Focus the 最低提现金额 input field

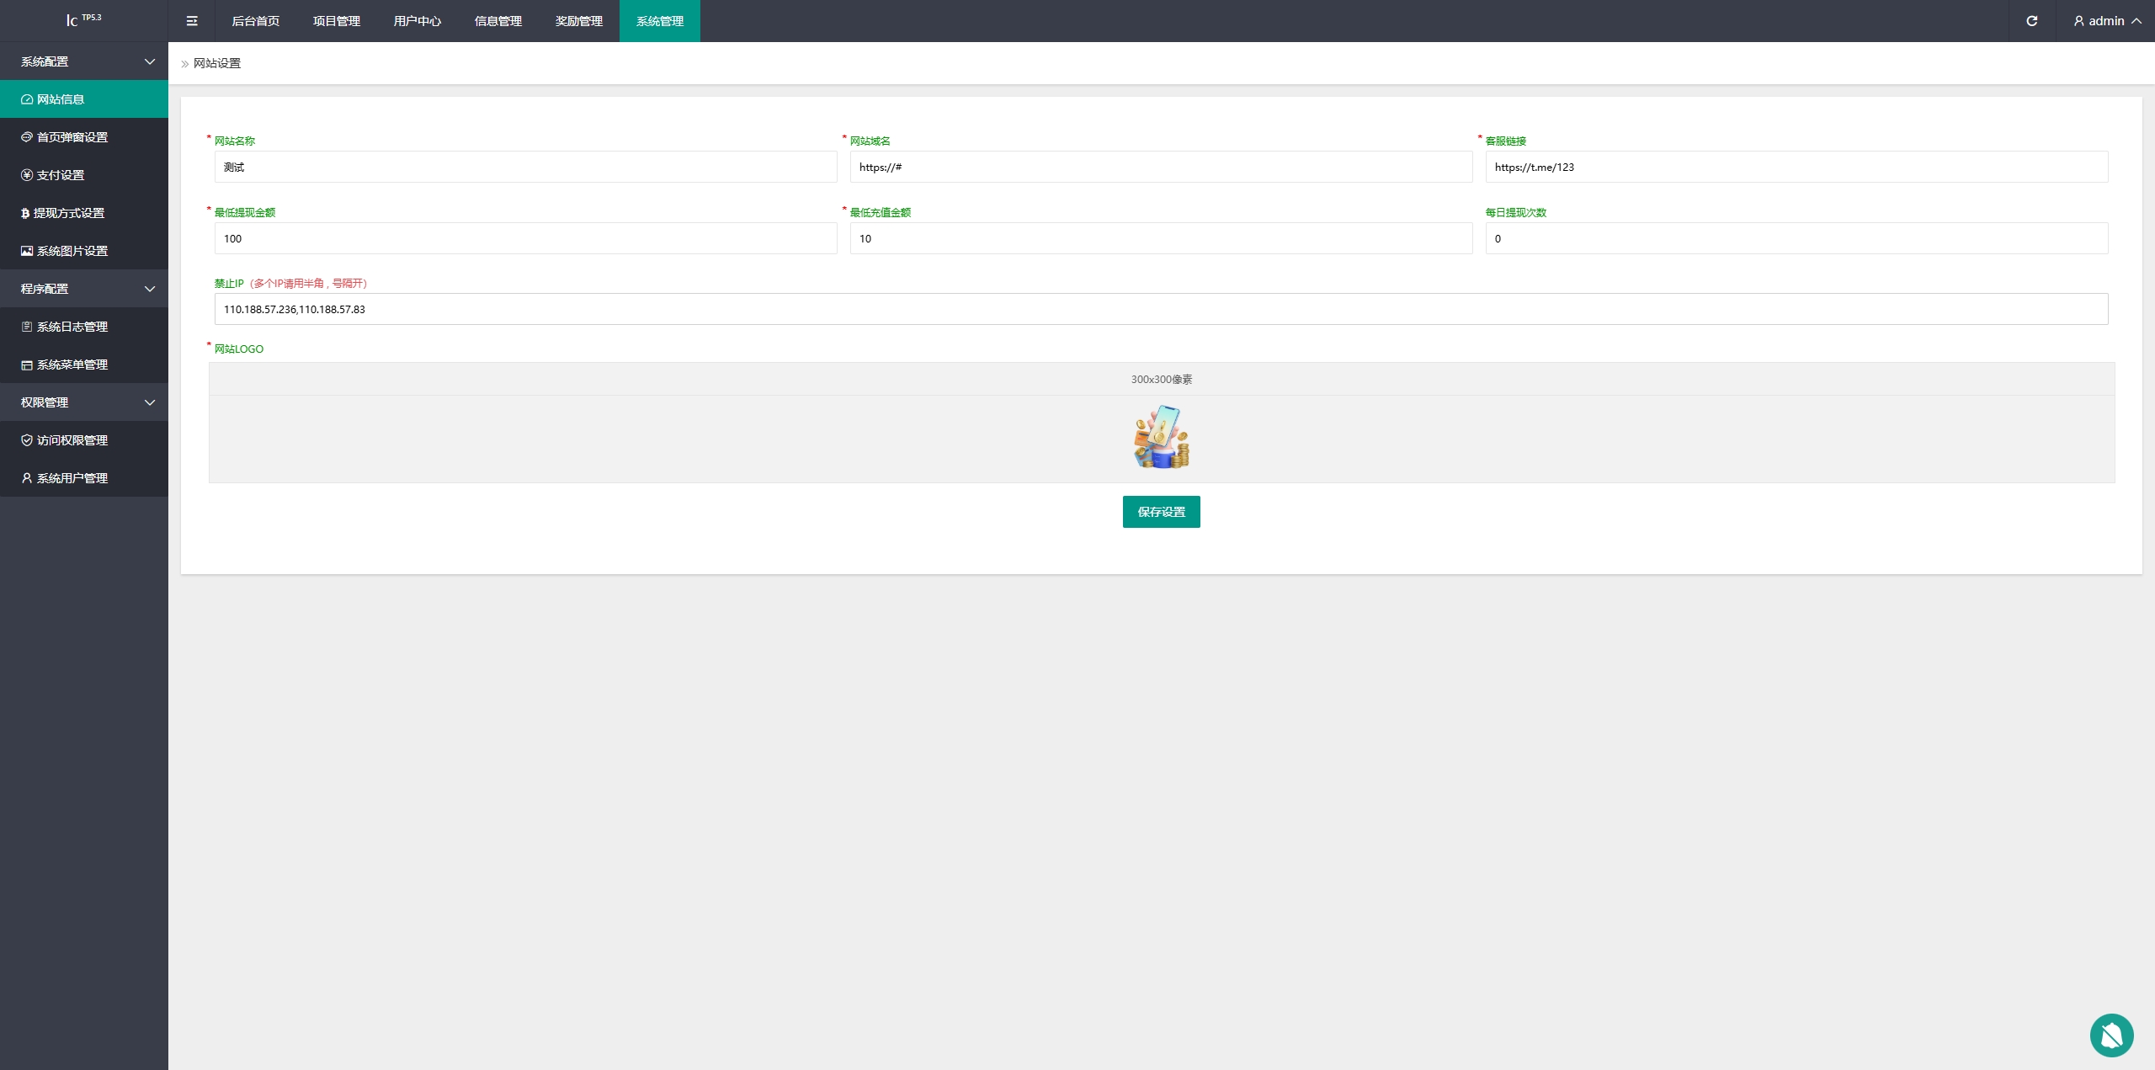(x=526, y=238)
